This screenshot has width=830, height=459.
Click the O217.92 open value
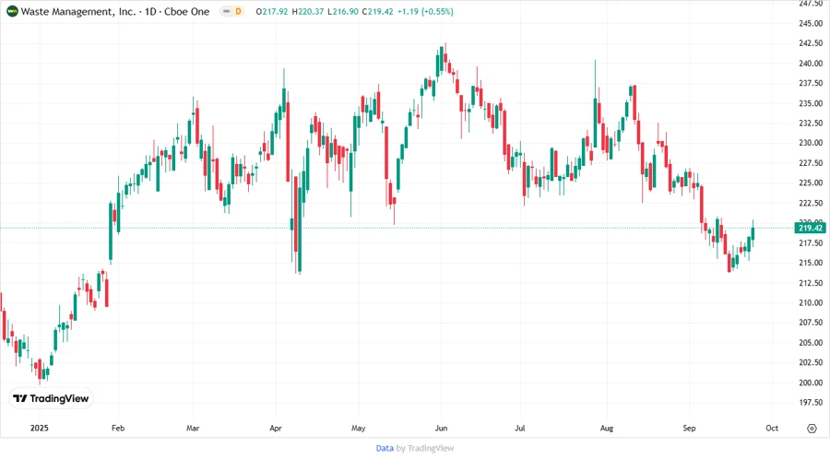[x=272, y=11]
